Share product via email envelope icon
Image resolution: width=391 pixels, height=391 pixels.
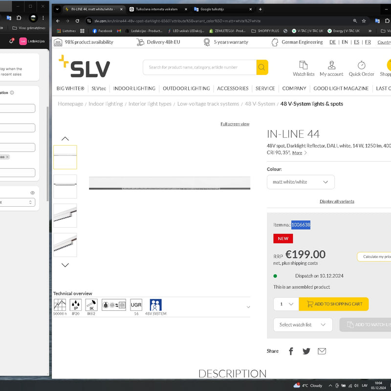point(322,351)
